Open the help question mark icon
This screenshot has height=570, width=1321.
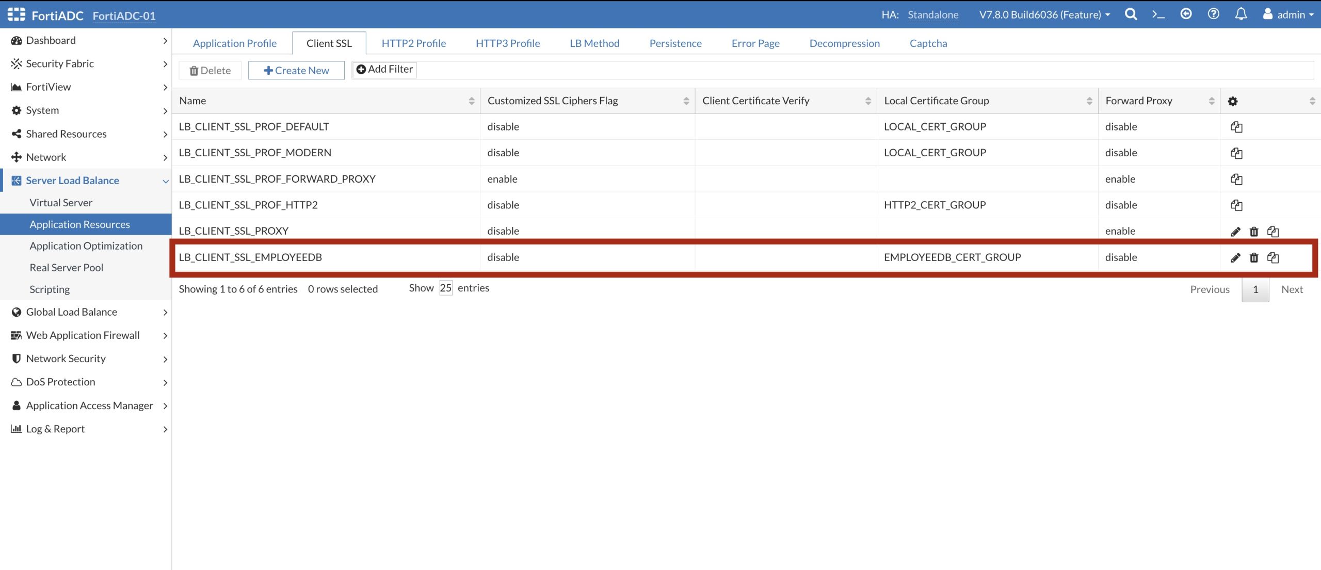click(x=1213, y=14)
